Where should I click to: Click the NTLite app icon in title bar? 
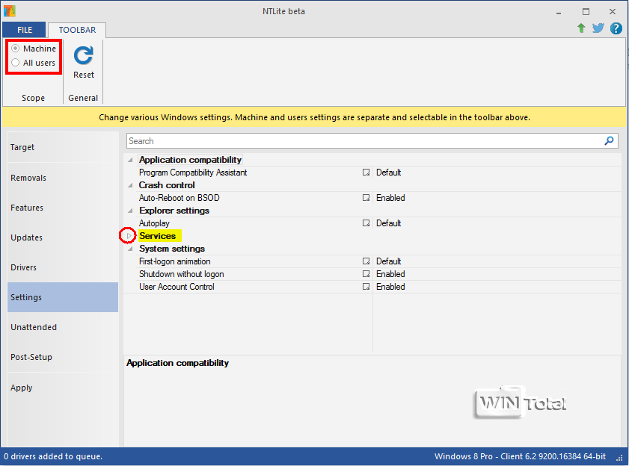(9, 10)
